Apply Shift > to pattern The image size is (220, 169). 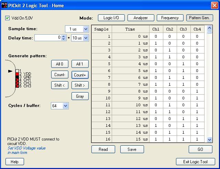(x=80, y=85)
